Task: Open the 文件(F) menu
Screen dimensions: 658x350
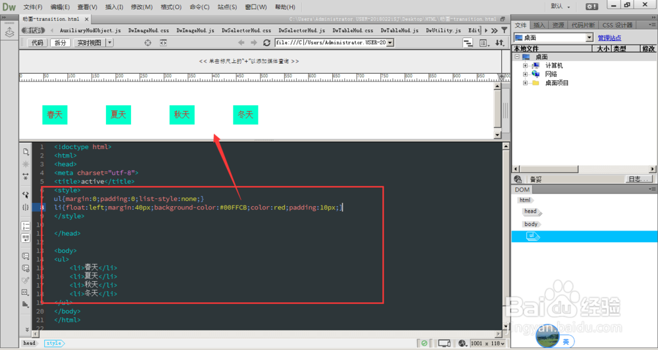Action: [33, 7]
